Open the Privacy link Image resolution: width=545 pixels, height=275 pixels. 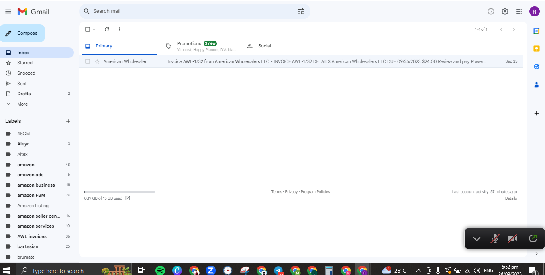pos(291,192)
